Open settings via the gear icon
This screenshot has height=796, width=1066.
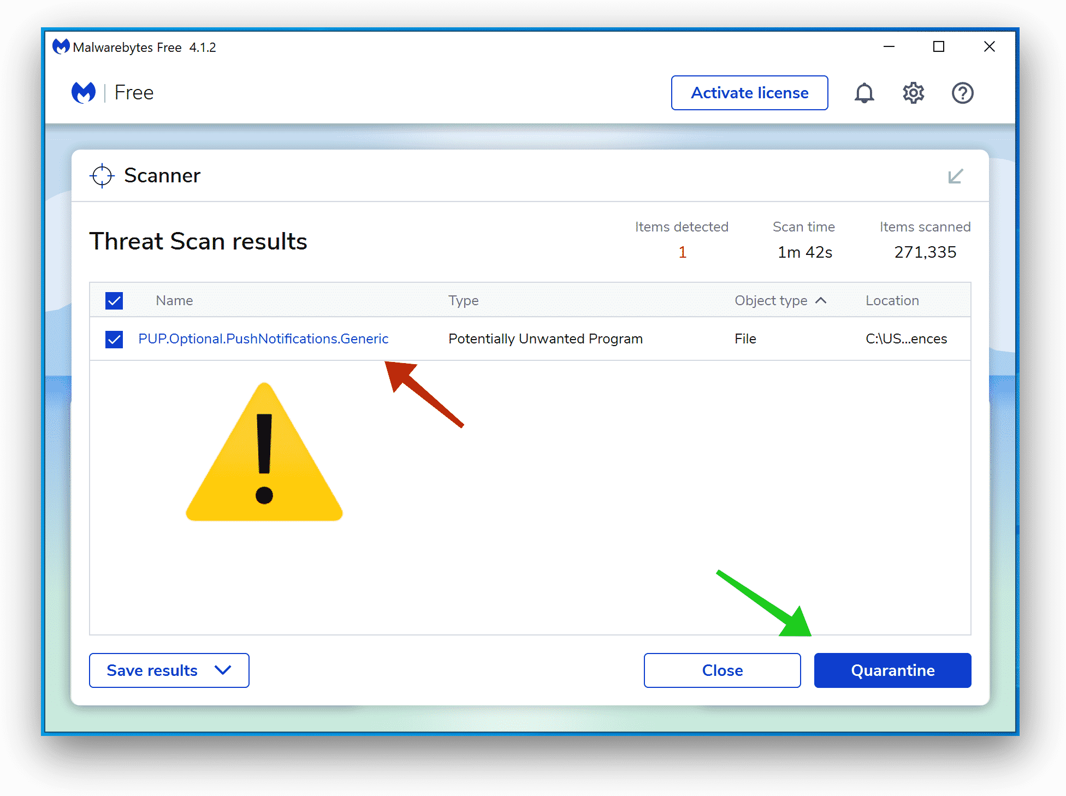point(913,93)
